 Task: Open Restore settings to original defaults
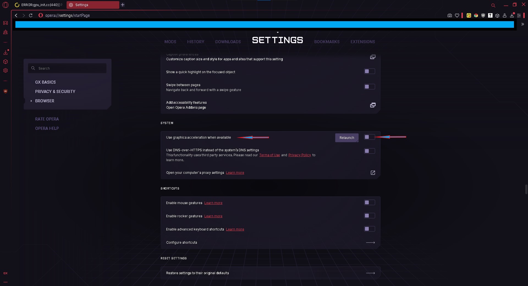(370, 273)
